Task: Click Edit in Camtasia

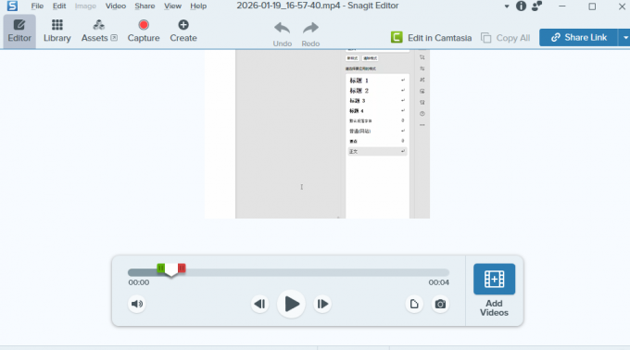Action: tap(431, 38)
